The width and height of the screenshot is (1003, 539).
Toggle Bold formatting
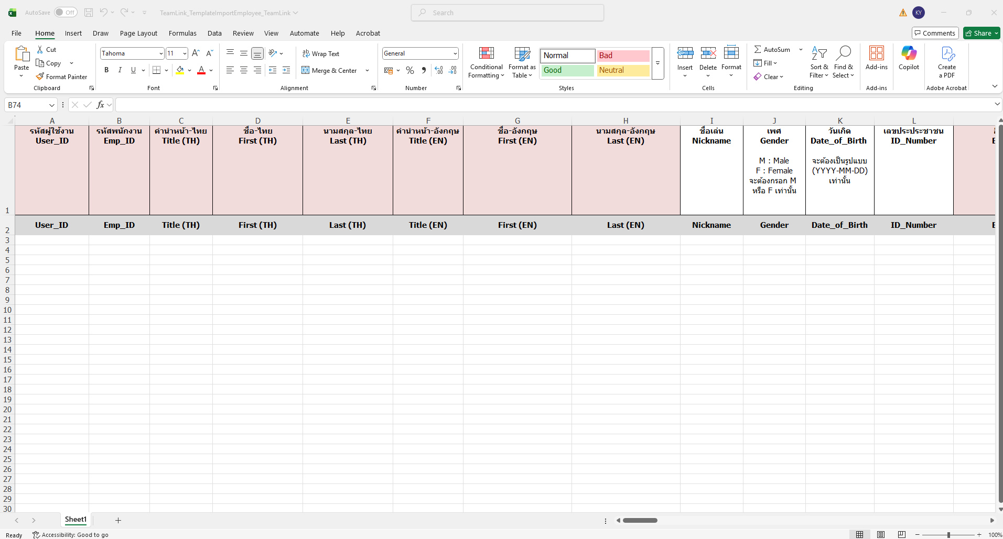[x=106, y=70]
